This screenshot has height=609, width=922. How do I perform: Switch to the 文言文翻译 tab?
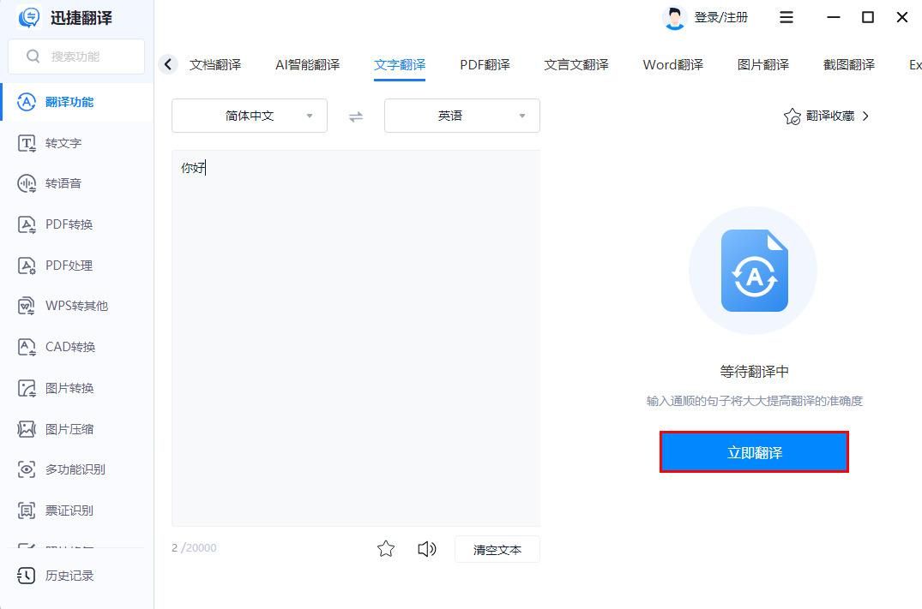(576, 64)
